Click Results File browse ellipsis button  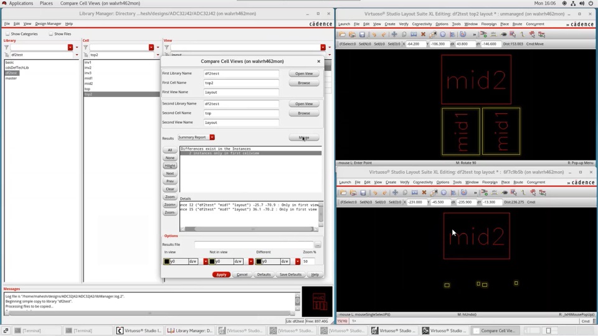click(x=318, y=245)
